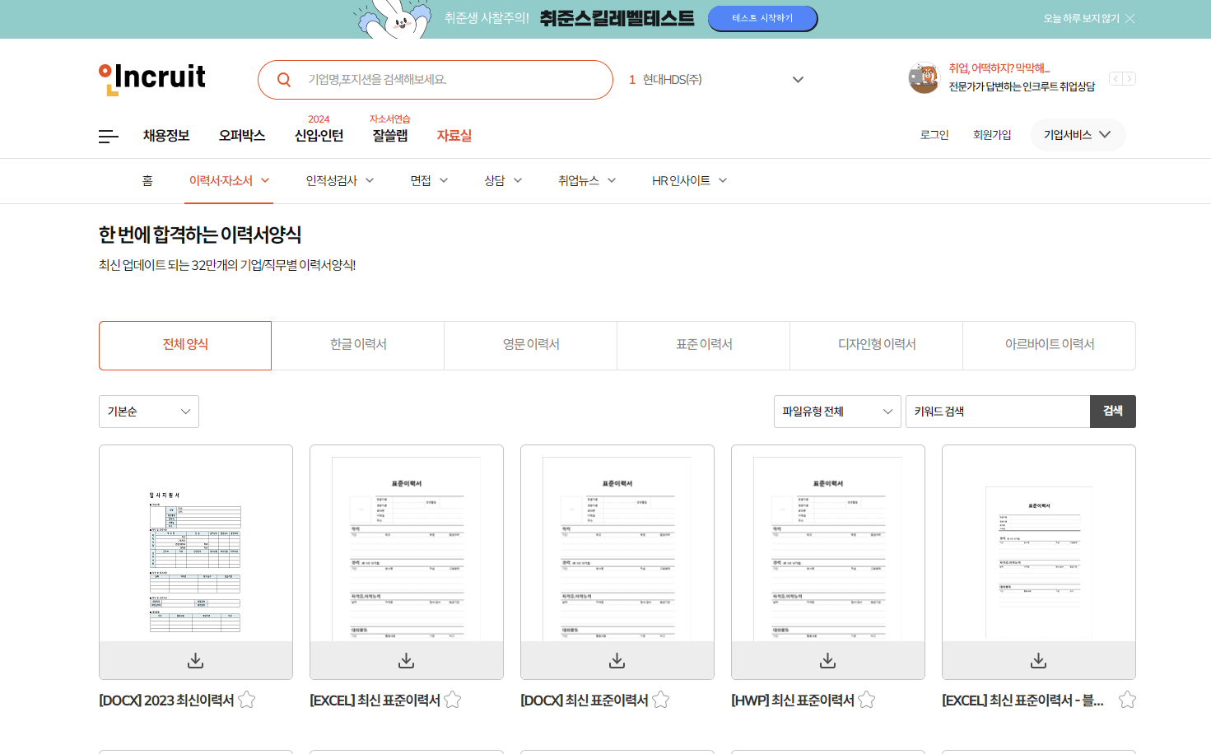This screenshot has height=754, width=1211.
Task: Expand the 현대HDS(주) company dropdown
Action: point(797,79)
